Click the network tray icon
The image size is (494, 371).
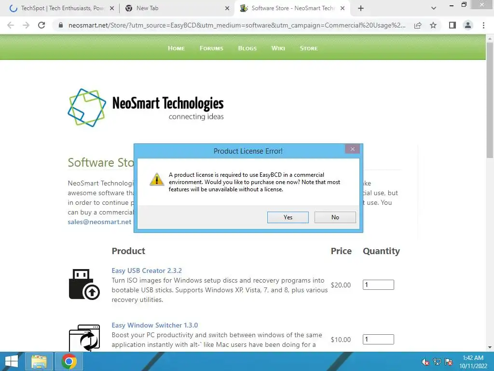437,362
